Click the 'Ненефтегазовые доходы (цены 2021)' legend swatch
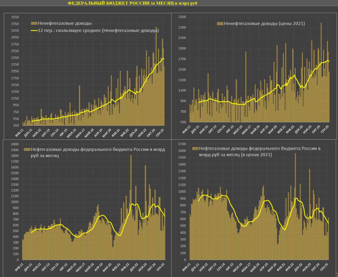 220,23
